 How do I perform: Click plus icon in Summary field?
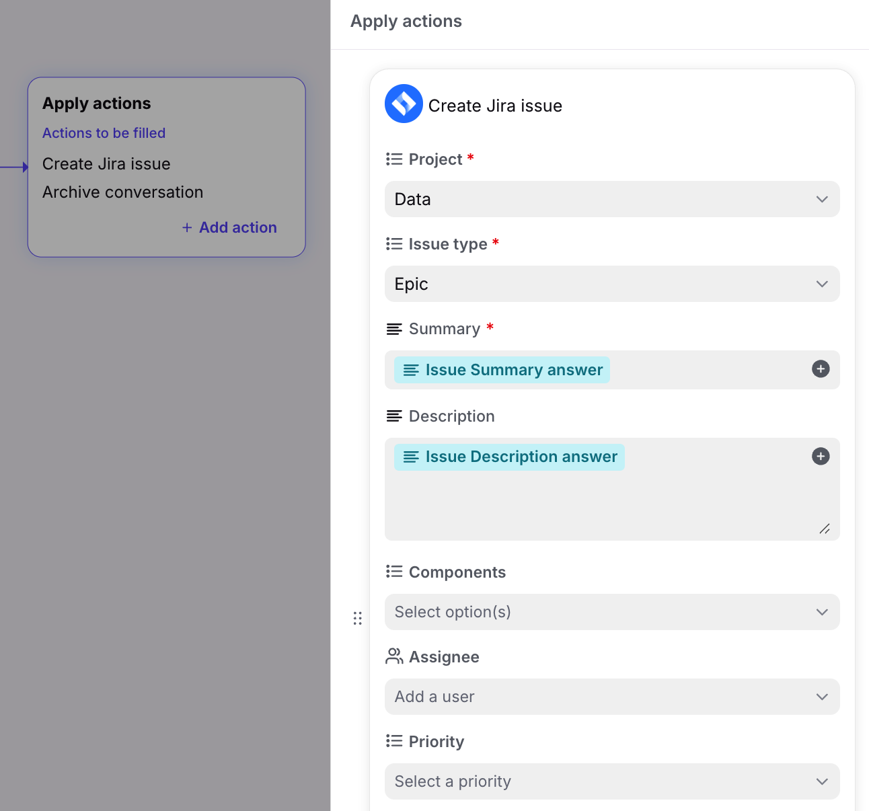pos(821,369)
